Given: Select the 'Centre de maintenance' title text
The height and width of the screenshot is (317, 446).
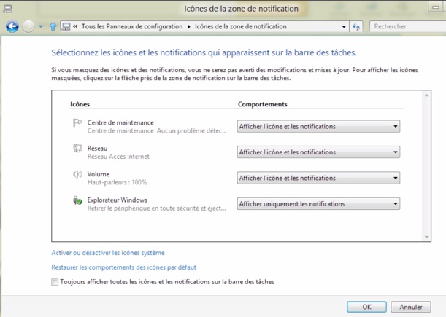Looking at the screenshot, I should 120,122.
